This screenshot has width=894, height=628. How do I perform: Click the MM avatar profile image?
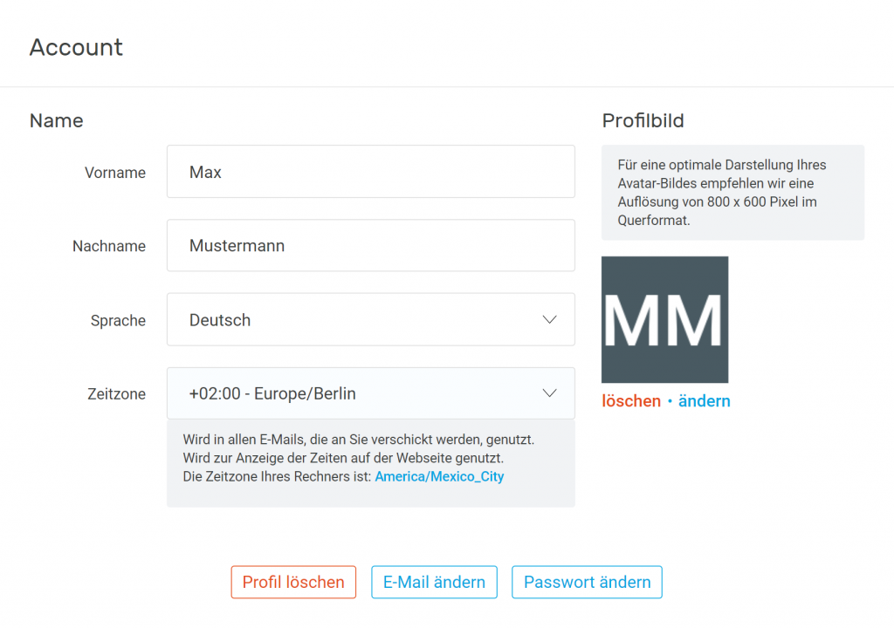[664, 320]
